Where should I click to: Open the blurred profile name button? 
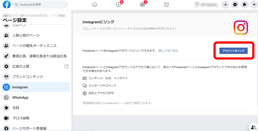click(x=207, y=5)
